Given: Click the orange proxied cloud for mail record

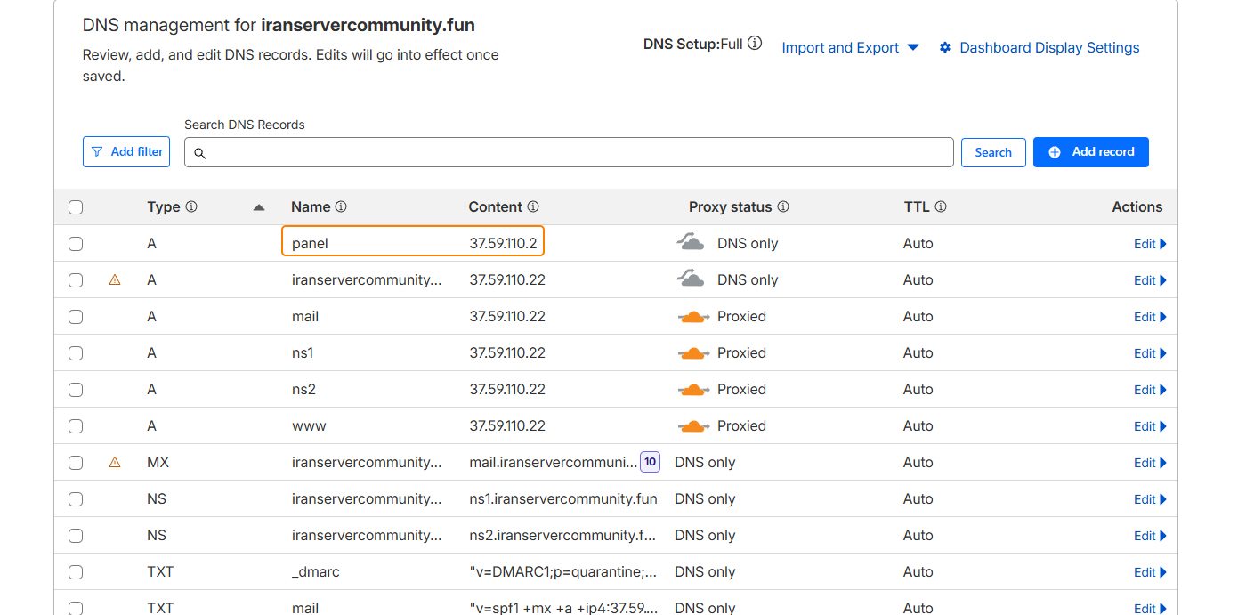Looking at the screenshot, I should [x=693, y=316].
